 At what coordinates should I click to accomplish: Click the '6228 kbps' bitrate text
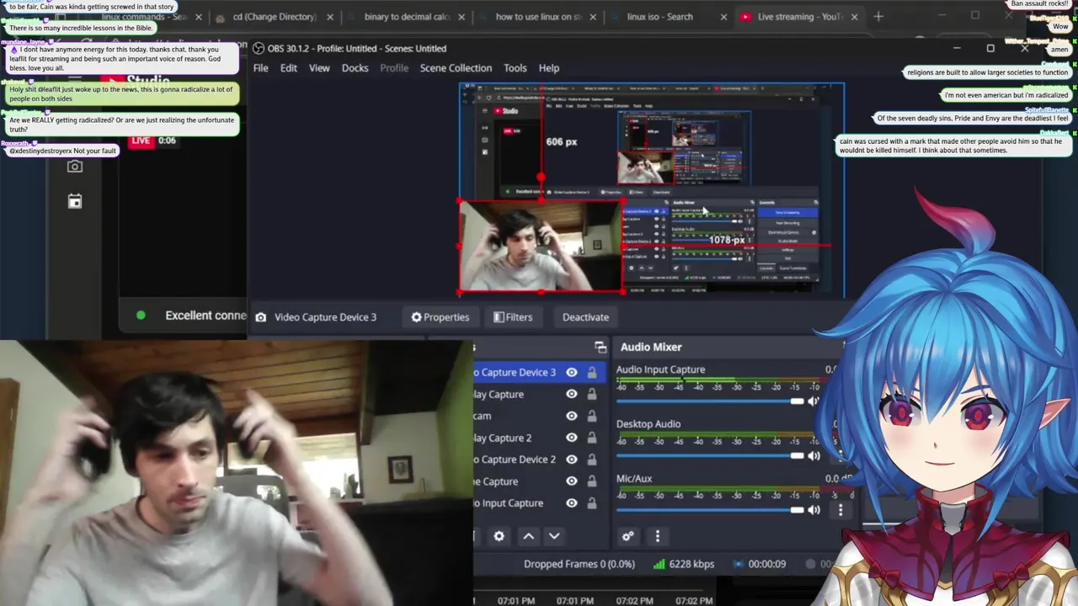tap(692, 564)
